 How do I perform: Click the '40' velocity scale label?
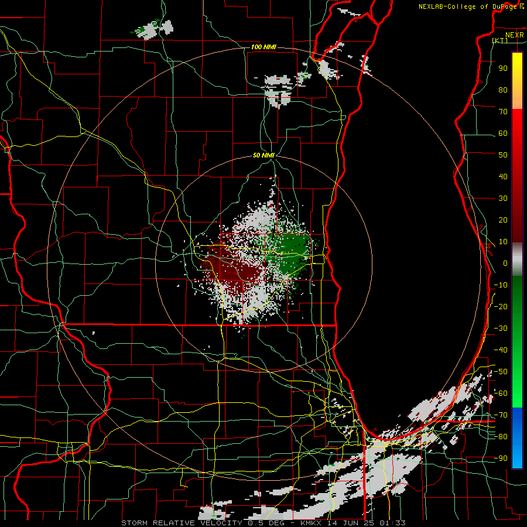click(x=503, y=176)
